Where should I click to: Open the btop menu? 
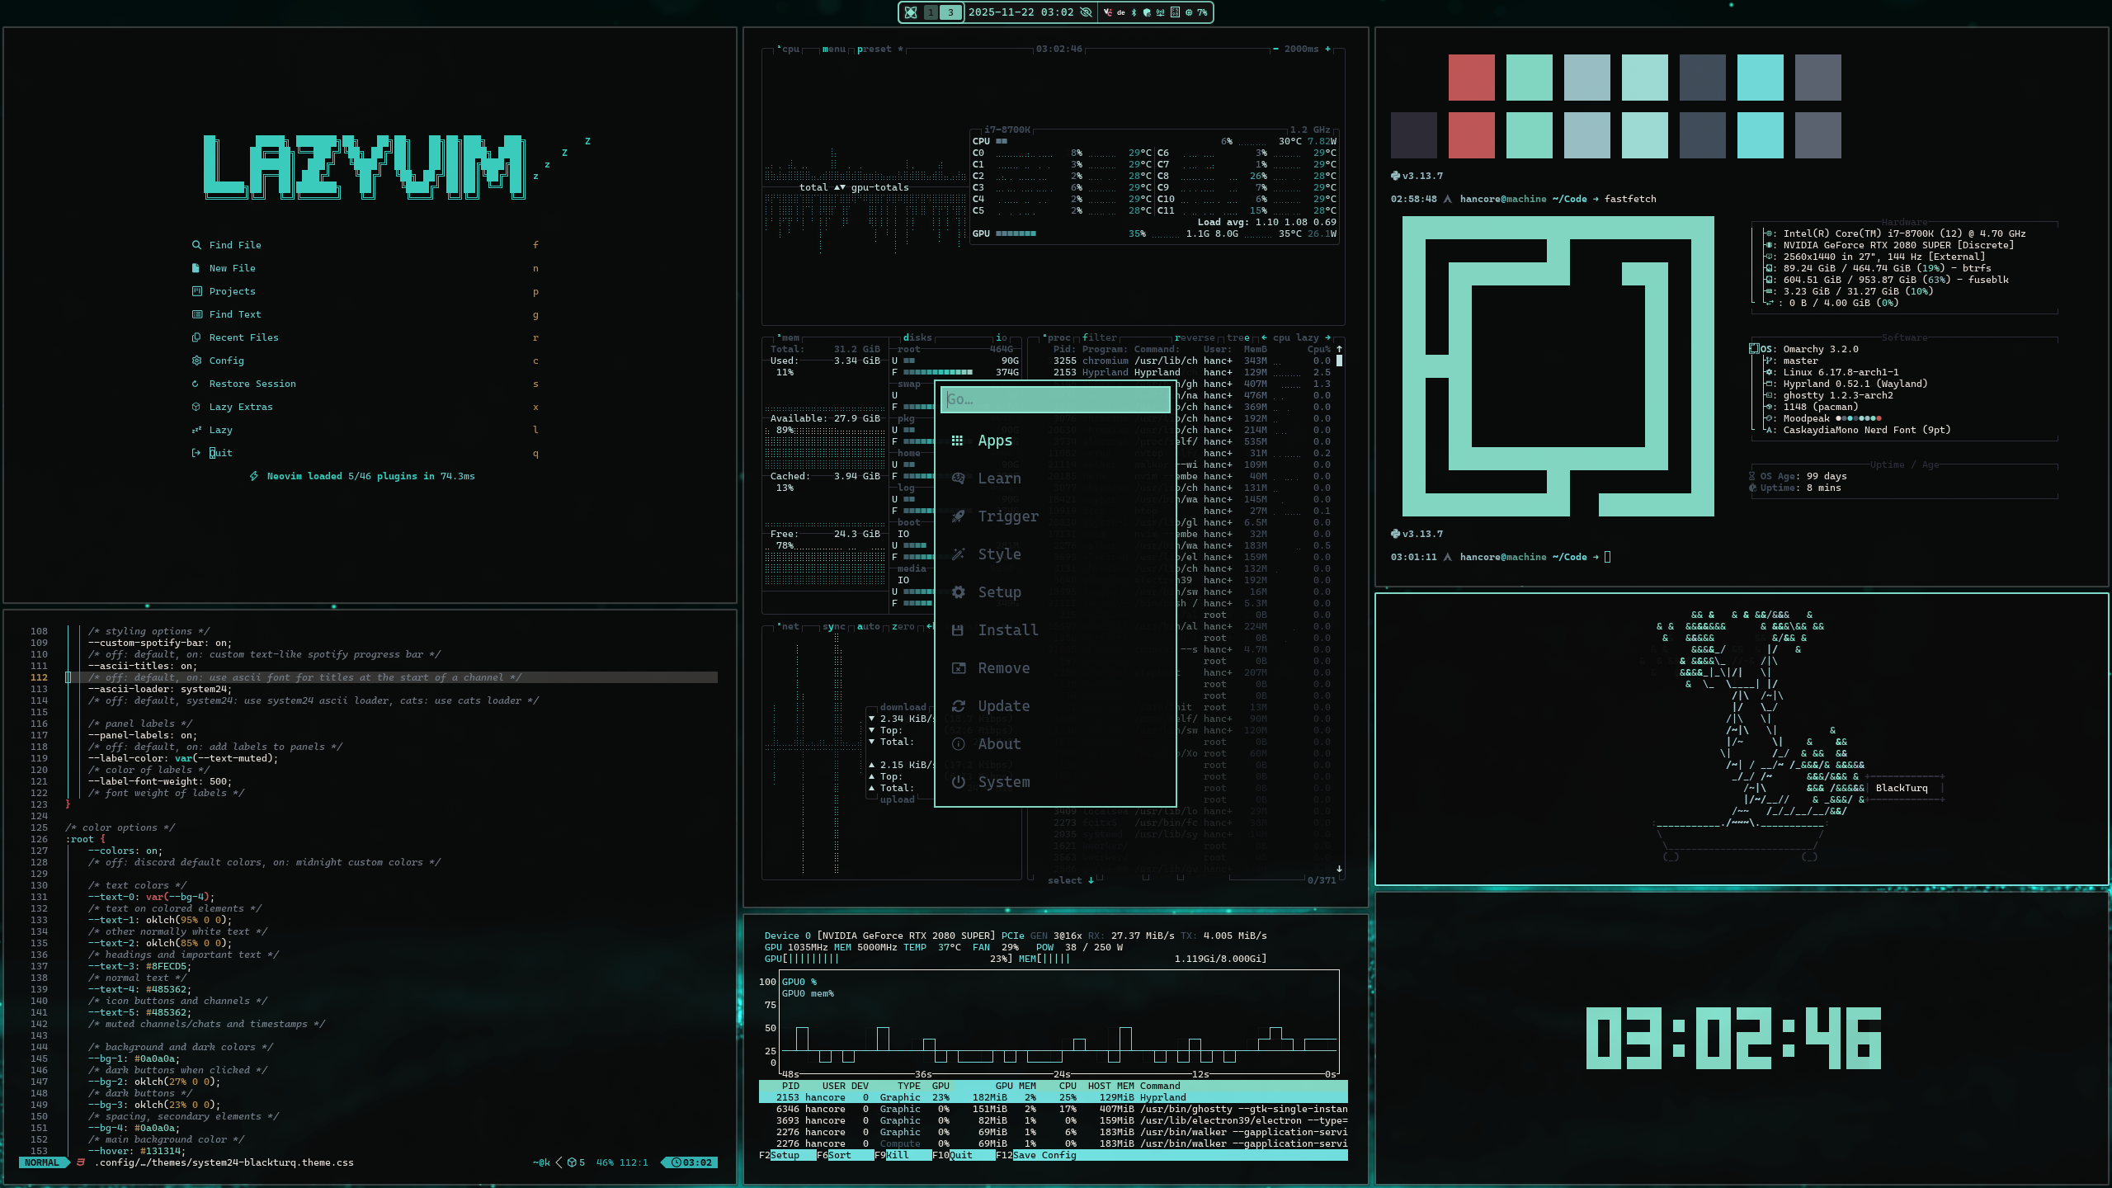click(x=834, y=49)
